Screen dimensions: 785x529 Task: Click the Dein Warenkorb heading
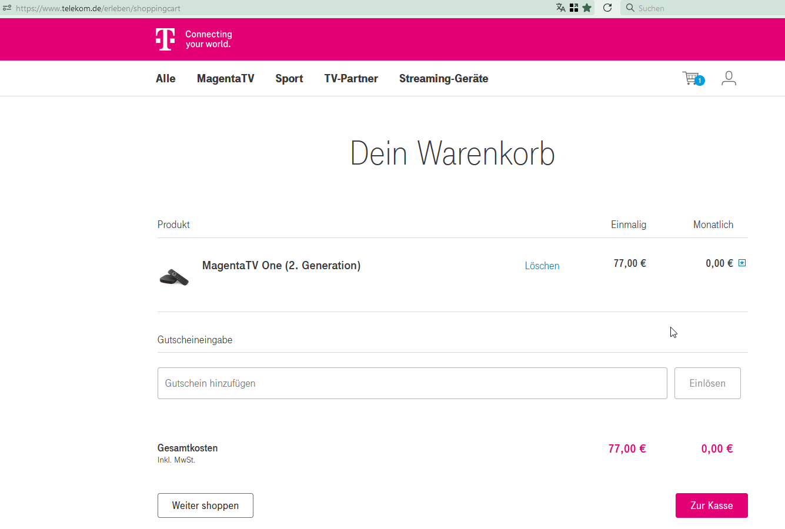click(452, 153)
